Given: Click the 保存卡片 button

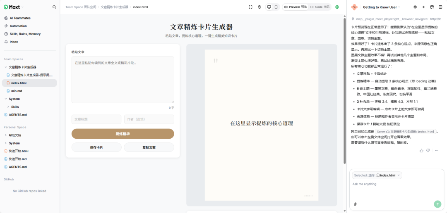Looking at the screenshot, I should pos(96,147).
